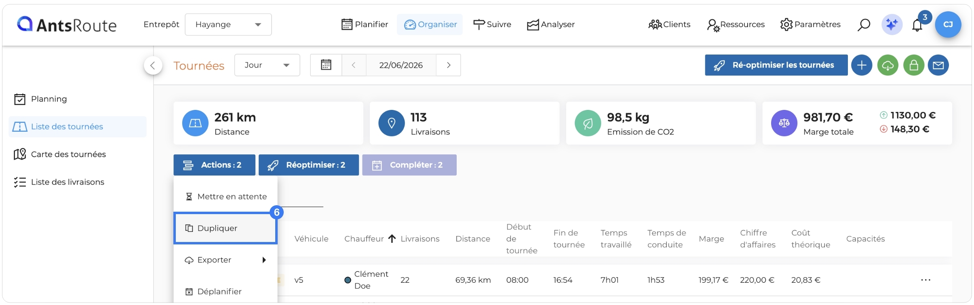Click the Réoptimiser : 2 button
This screenshot has width=974, height=305.
pos(309,165)
